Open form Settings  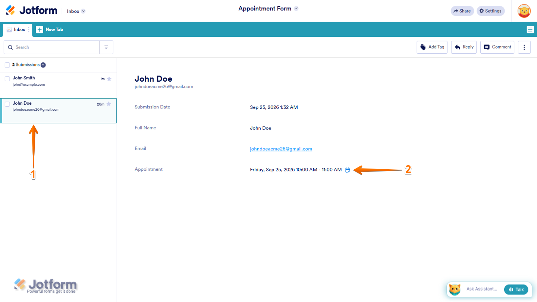click(490, 11)
